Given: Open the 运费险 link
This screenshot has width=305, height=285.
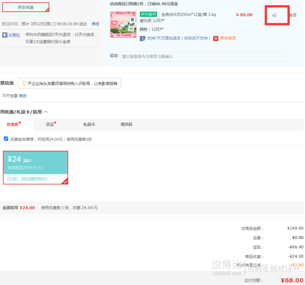Looking at the screenshot, I should [x=14, y=35].
